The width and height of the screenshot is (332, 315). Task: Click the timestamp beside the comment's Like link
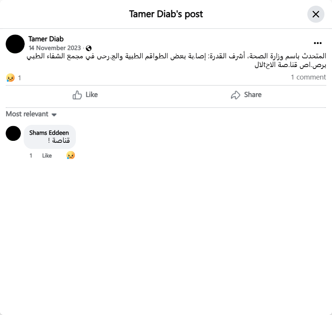tap(31, 156)
